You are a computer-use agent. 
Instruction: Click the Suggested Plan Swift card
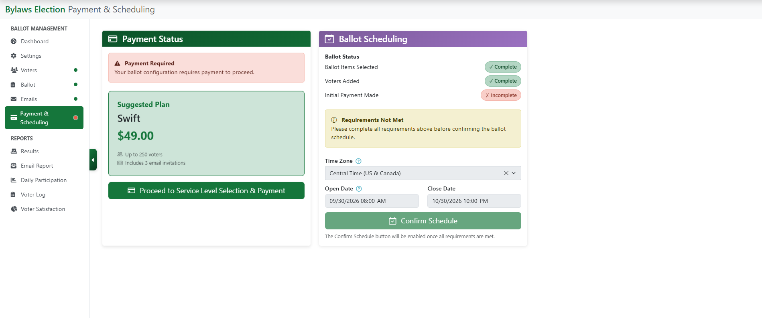coord(206,134)
